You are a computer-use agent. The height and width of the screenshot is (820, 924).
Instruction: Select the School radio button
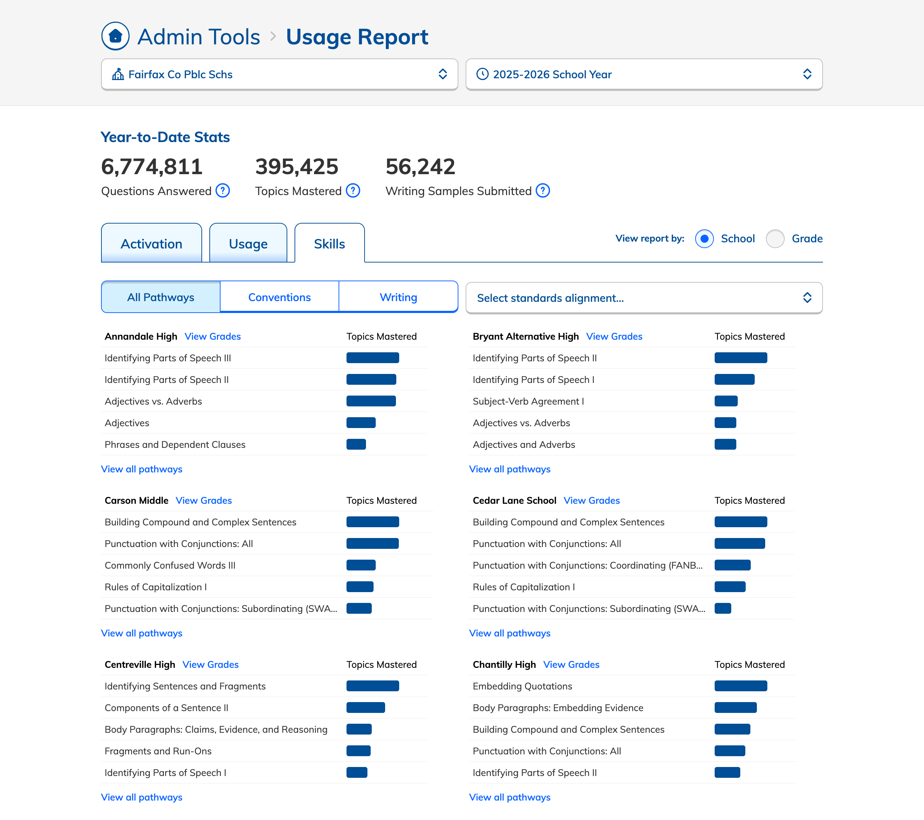pyautogui.click(x=704, y=238)
